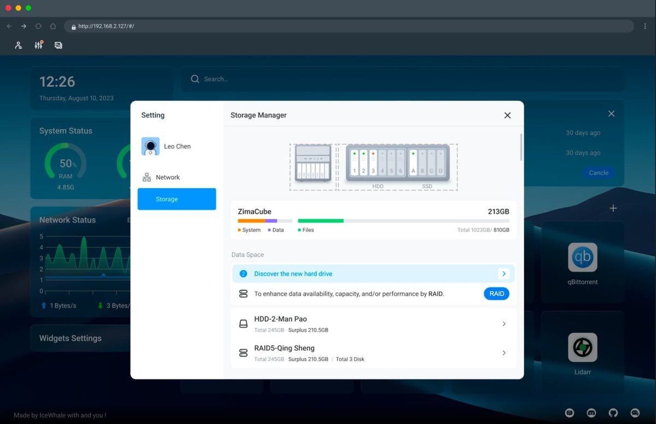Launch the Lidarr app icon
The image size is (656, 424).
click(582, 348)
